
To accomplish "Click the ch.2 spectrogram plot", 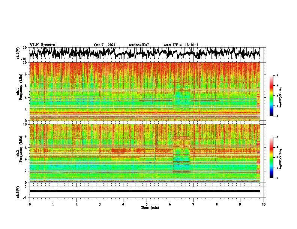I will pyautogui.click(x=145, y=153).
